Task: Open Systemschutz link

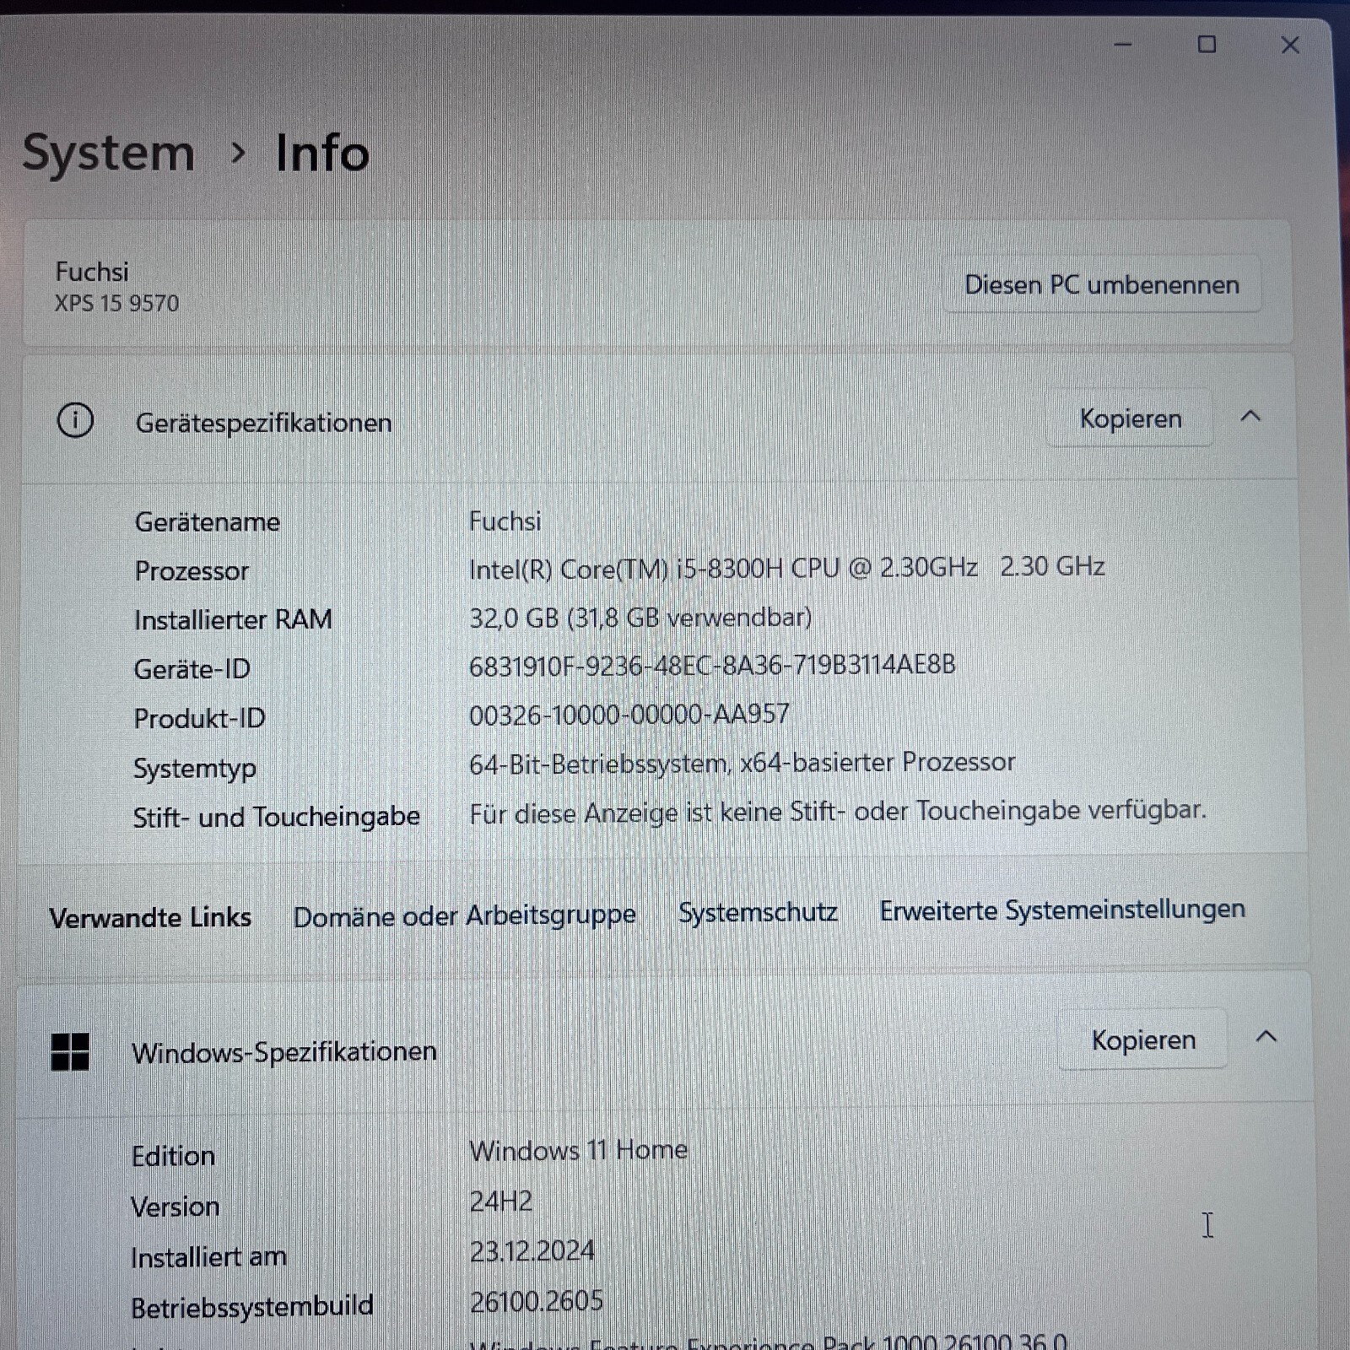Action: (x=758, y=912)
